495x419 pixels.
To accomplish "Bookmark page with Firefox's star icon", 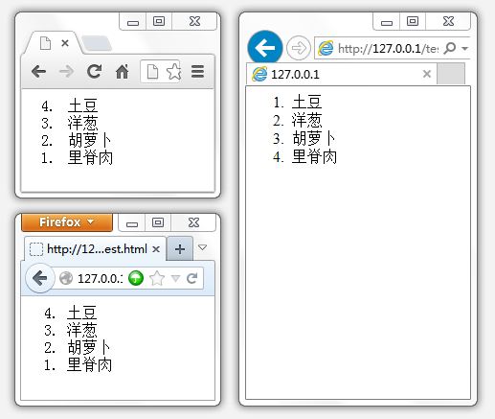I will 157,278.
